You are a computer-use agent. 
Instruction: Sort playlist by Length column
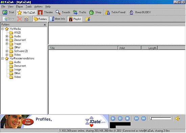(149, 48)
